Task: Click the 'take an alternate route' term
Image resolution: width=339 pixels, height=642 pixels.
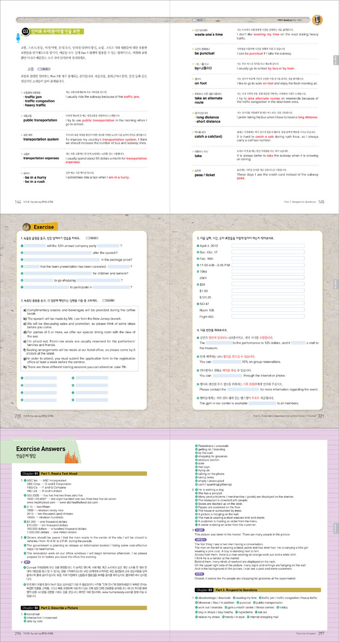Action: (x=209, y=100)
